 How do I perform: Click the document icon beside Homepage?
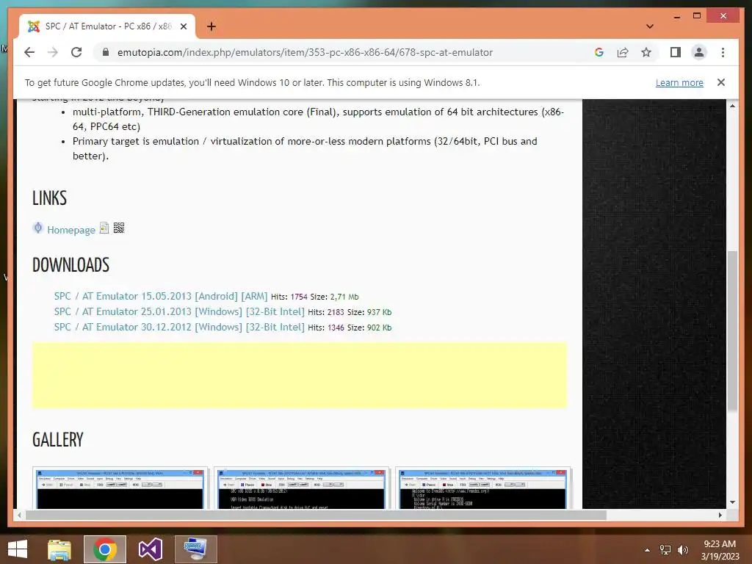pyautogui.click(x=104, y=228)
